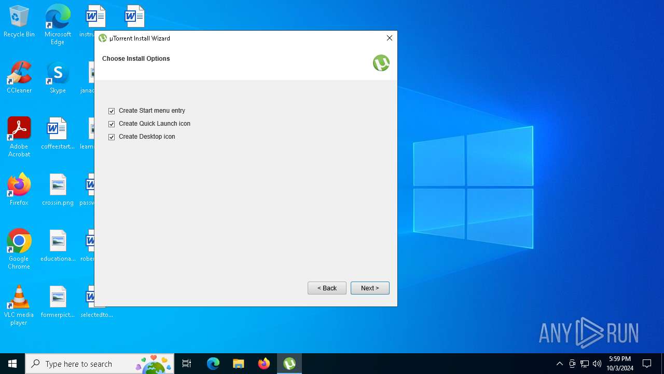Select the Skype desktop shortcut
Image resolution: width=664 pixels, height=374 pixels.
point(58,77)
